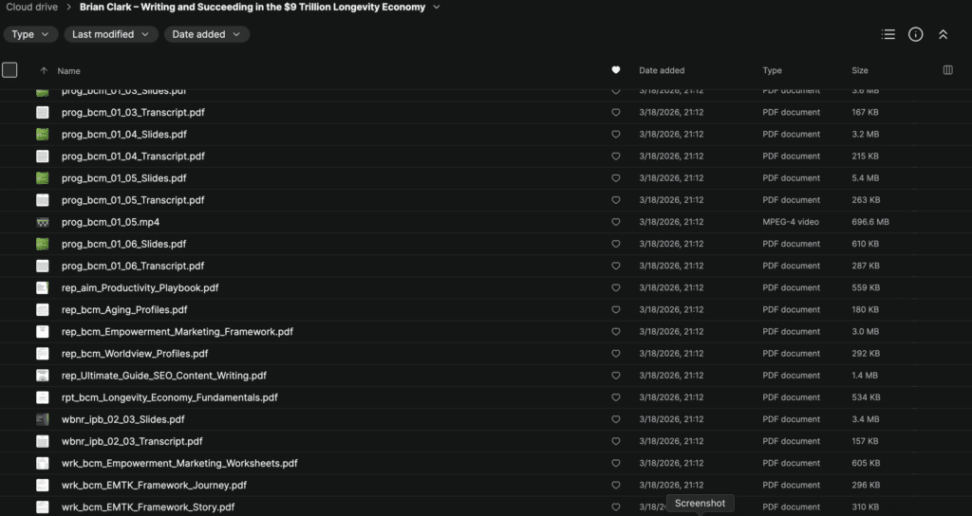This screenshot has width=972, height=516.
Task: Select prog_bcm_01_06_Slides.pdf file name
Action: [x=124, y=244]
